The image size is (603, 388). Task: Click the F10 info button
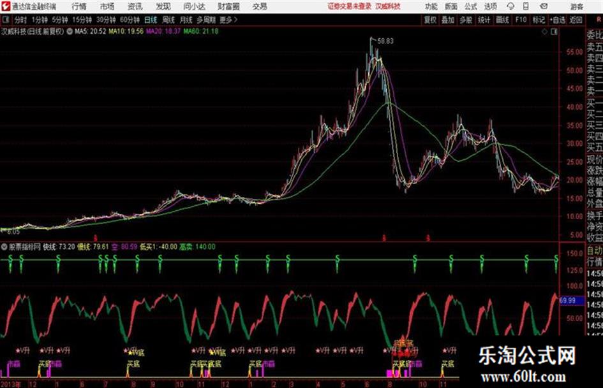point(521,20)
